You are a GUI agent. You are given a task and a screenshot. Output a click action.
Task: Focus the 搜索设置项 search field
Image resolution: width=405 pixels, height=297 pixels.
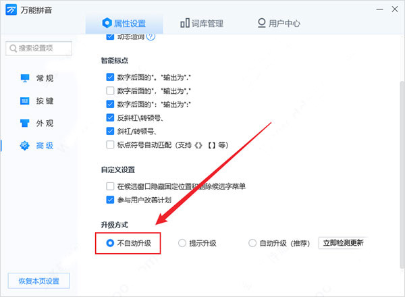tap(38, 49)
